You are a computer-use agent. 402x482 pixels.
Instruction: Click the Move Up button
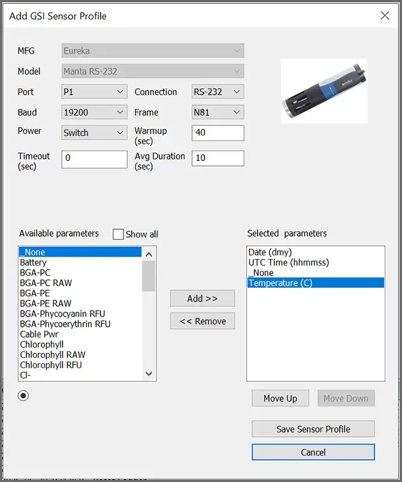[x=280, y=399]
